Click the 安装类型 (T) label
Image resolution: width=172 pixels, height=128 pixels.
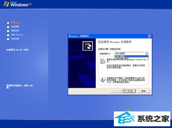pyautogui.click(x=105, y=54)
